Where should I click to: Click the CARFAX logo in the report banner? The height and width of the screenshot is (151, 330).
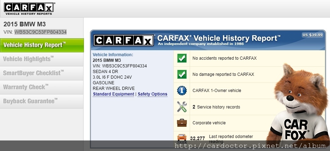click(123, 40)
